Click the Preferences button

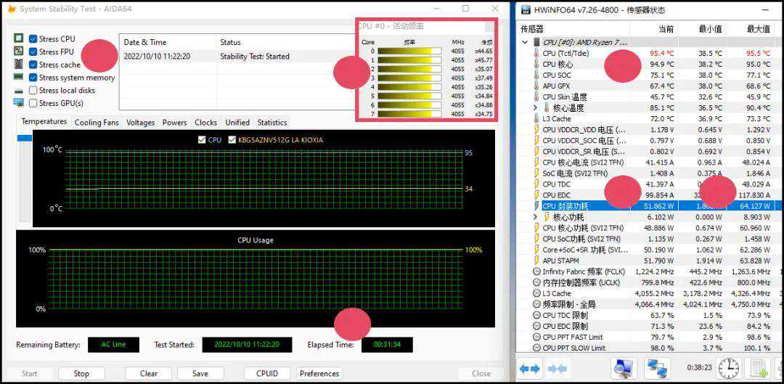[x=319, y=373]
